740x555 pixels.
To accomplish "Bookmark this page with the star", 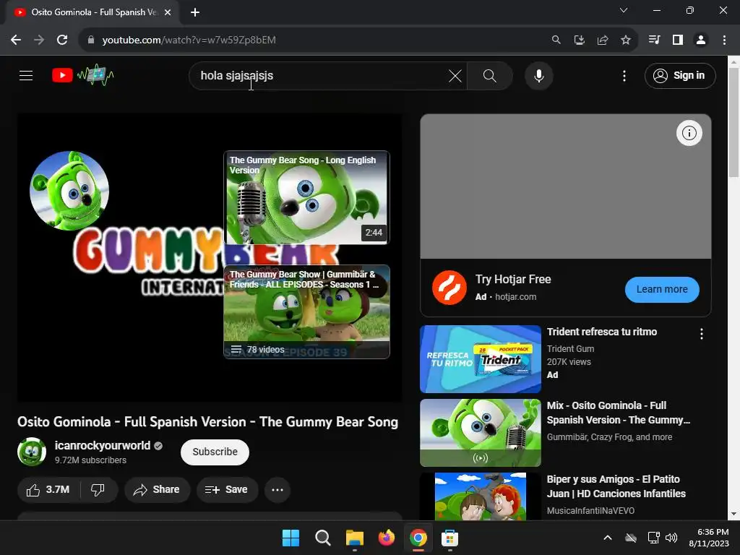I will coord(625,40).
